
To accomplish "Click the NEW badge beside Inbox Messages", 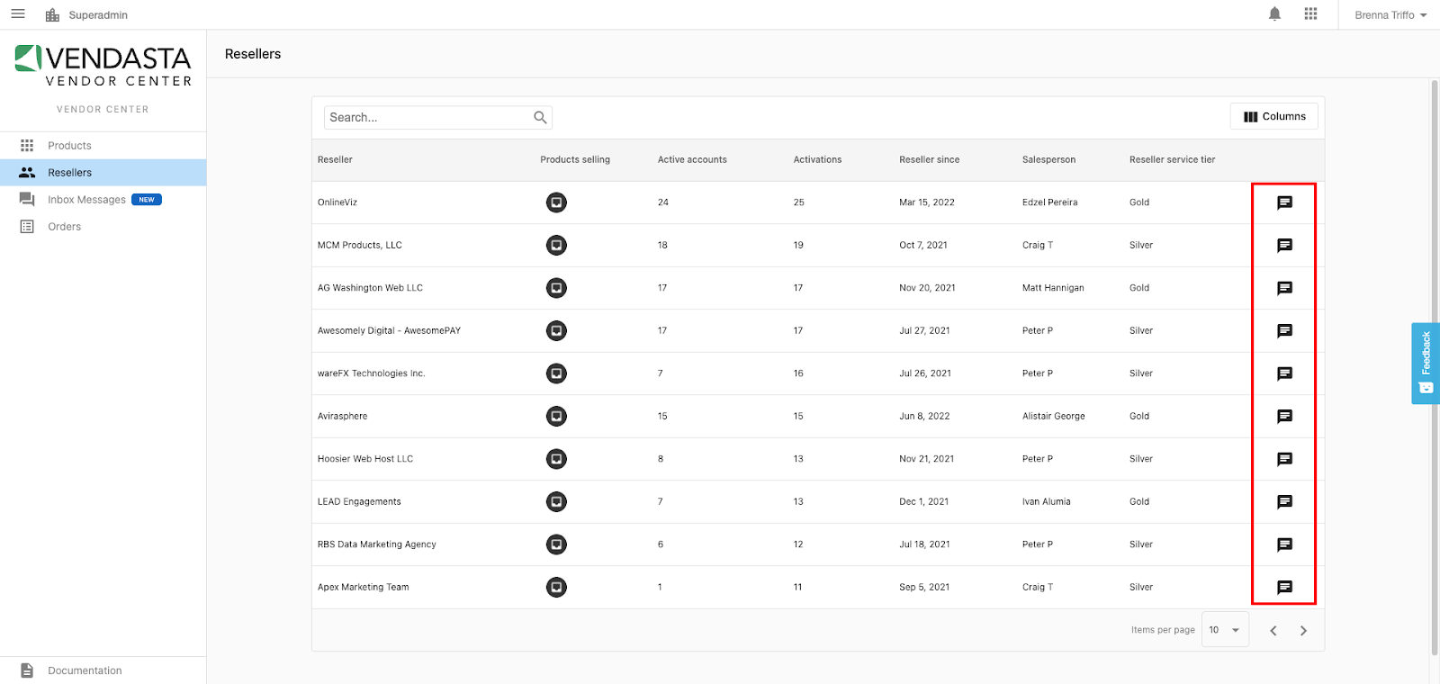I will pos(147,200).
